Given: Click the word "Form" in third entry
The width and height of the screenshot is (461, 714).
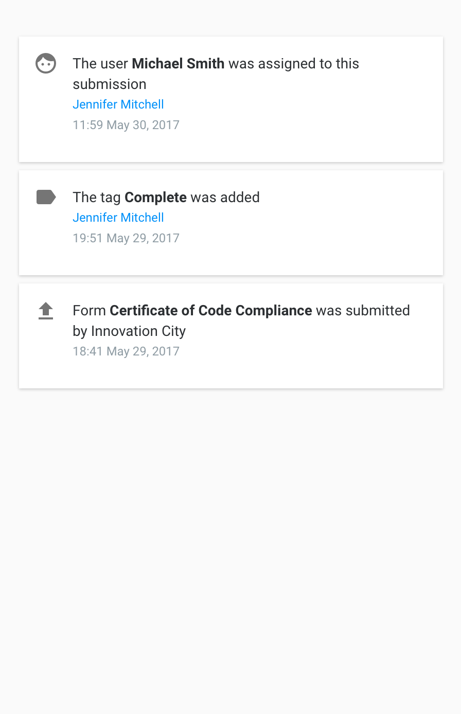Looking at the screenshot, I should click(x=89, y=311).
